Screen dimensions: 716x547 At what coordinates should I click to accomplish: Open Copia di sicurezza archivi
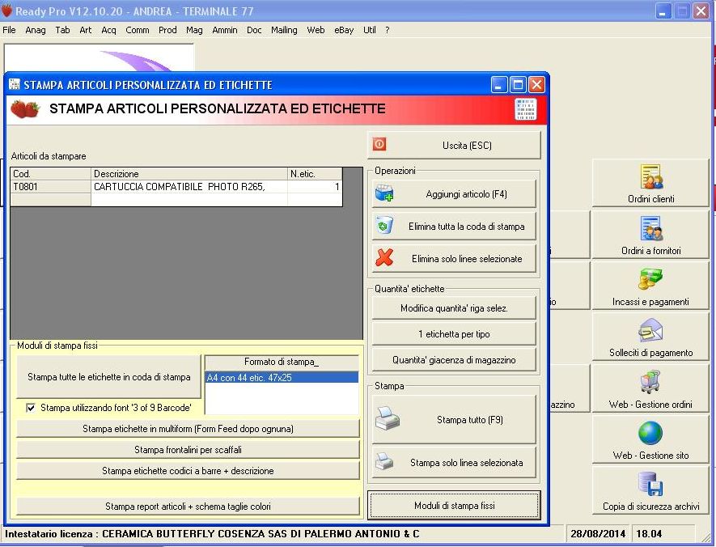pos(650,490)
